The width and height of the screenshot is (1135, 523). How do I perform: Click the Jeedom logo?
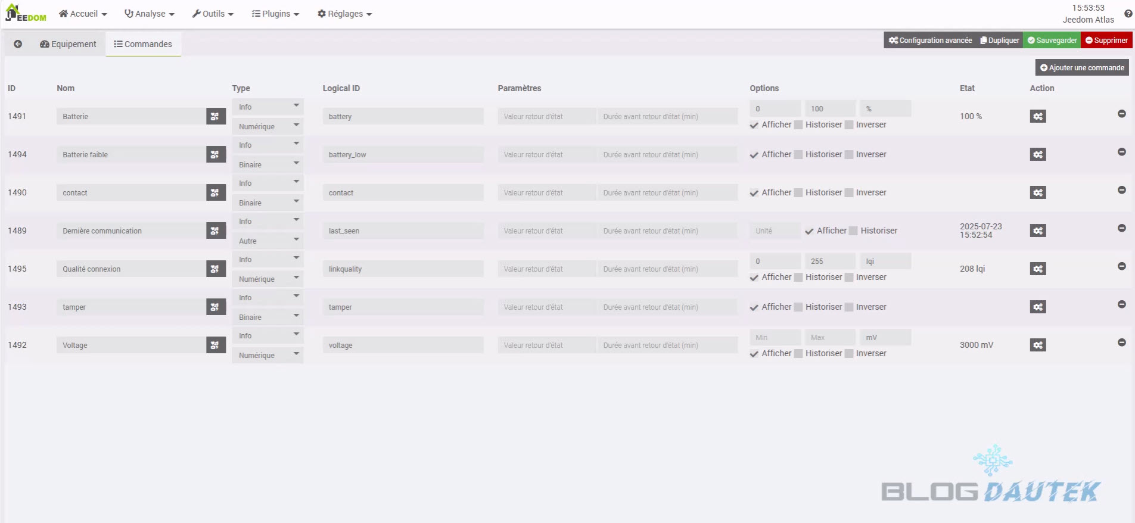26,13
